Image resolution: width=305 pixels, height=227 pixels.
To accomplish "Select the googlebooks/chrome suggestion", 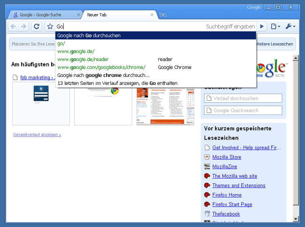I will coord(156,67).
